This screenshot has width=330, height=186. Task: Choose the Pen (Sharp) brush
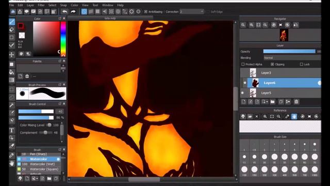(x=39, y=154)
